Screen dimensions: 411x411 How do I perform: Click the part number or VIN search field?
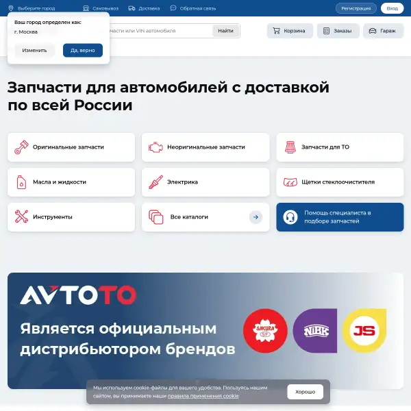[160, 31]
